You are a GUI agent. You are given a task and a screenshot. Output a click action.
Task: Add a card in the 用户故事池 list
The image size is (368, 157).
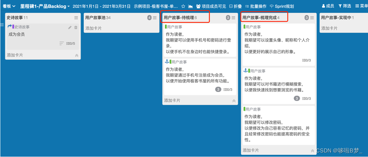[x=93, y=28]
